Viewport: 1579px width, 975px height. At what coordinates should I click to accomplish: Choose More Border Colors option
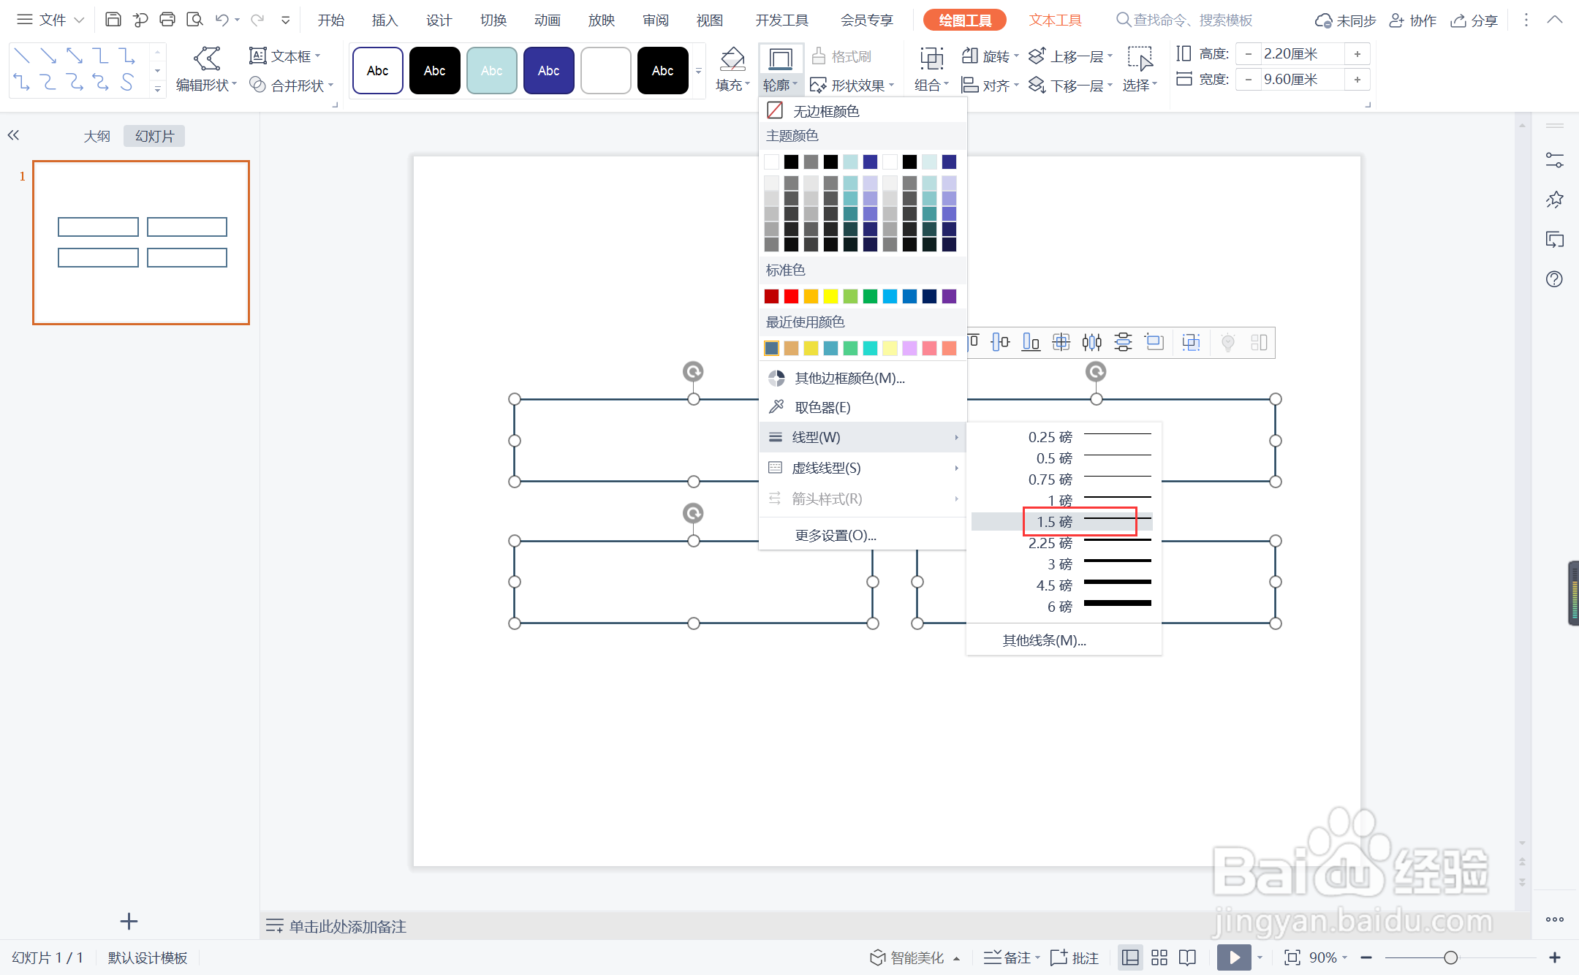tap(863, 378)
